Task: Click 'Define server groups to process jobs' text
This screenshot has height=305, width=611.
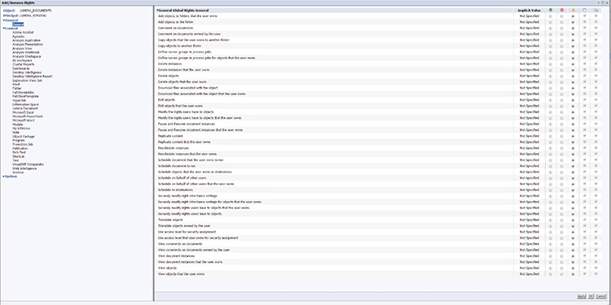Action: (x=184, y=52)
